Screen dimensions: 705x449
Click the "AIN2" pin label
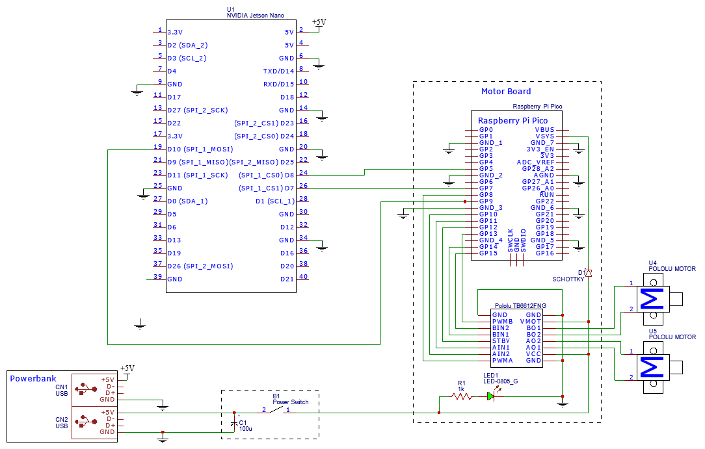click(x=501, y=354)
